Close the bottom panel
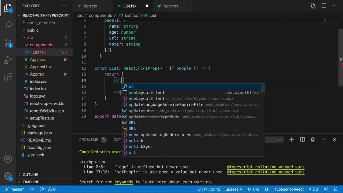 334,139
